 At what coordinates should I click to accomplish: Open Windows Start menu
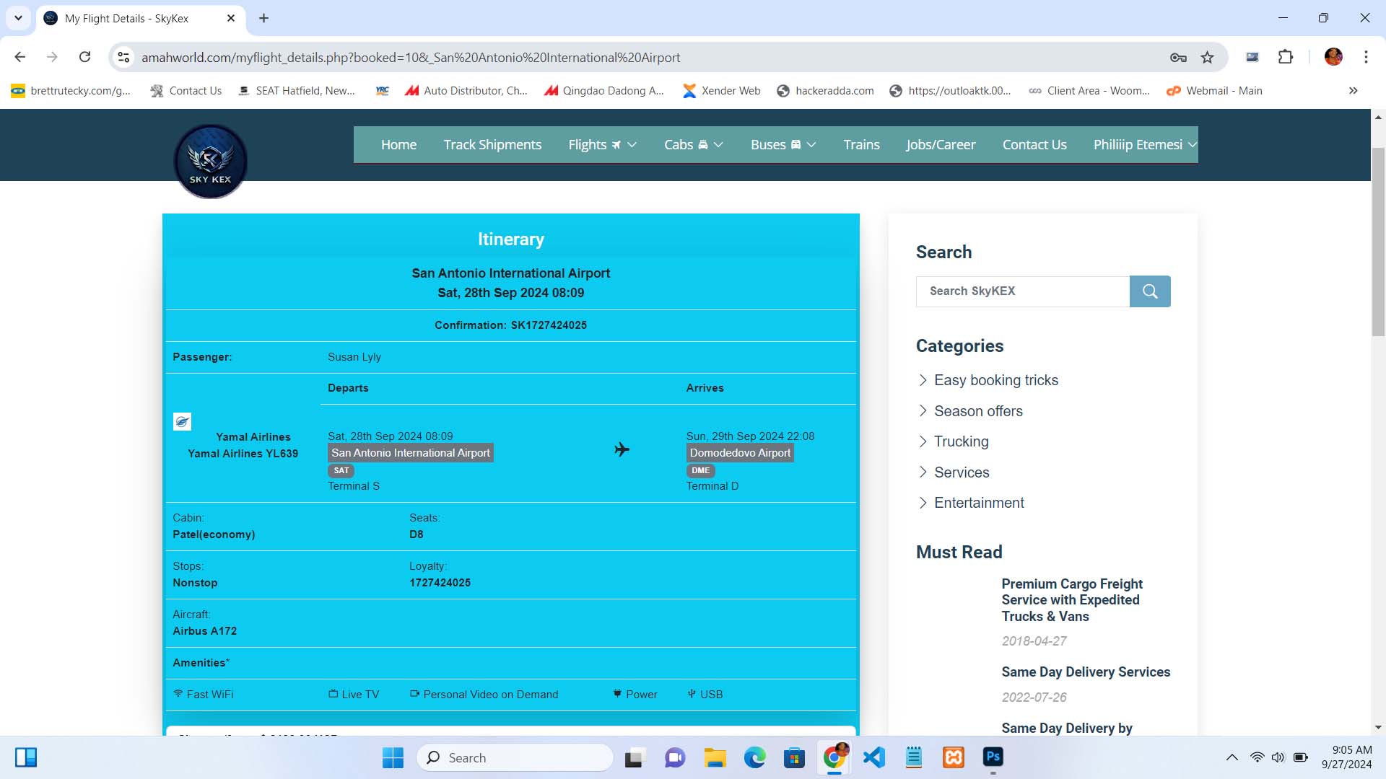393,757
